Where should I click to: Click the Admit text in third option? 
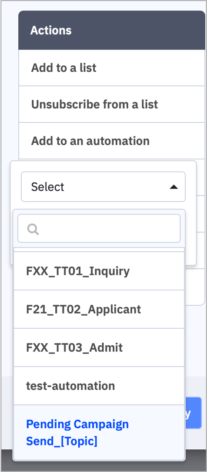106,347
